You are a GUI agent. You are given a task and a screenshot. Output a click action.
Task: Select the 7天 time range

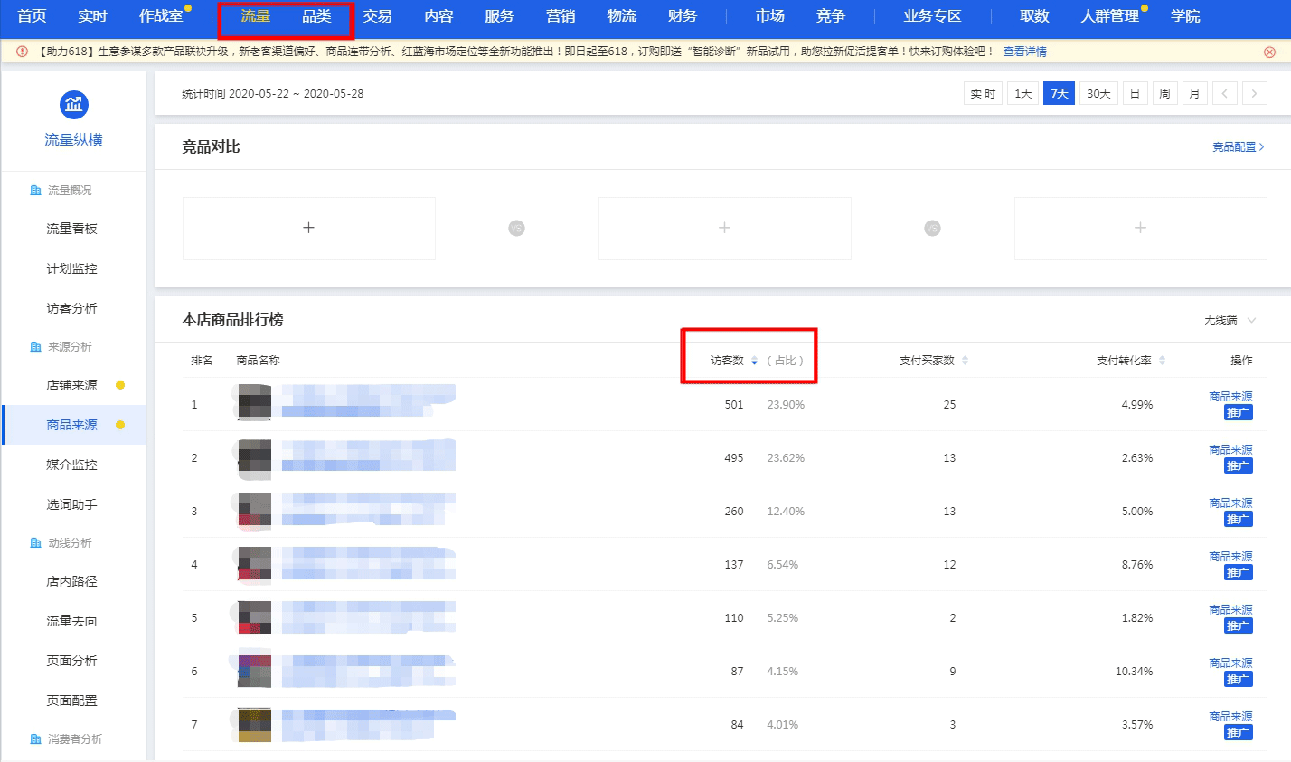(1059, 94)
